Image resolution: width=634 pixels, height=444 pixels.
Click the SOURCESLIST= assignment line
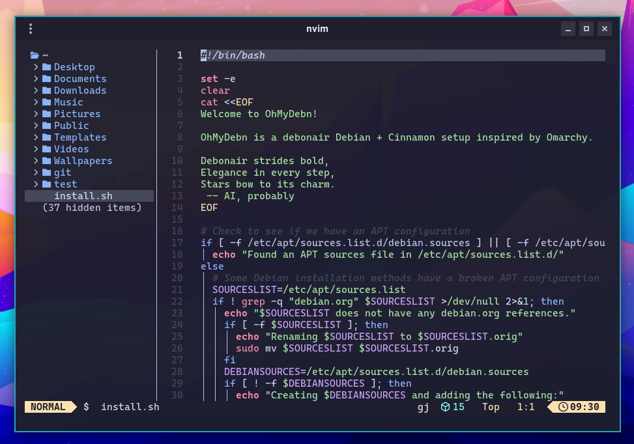(309, 290)
